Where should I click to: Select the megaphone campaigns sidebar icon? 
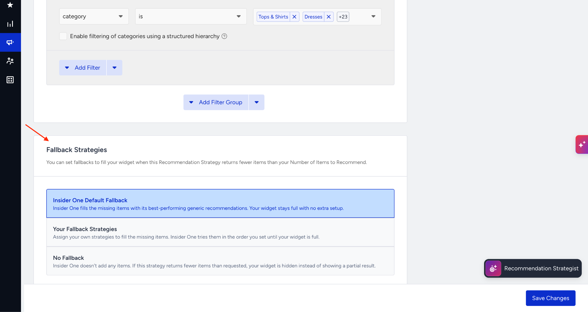tap(10, 42)
